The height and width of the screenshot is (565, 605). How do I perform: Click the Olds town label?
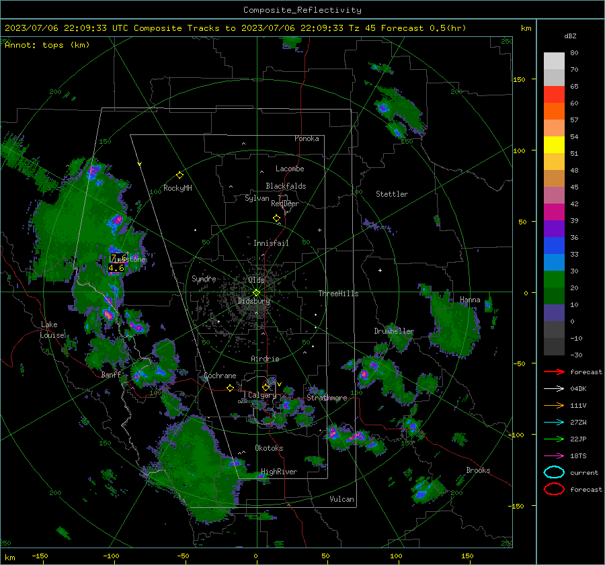click(256, 279)
